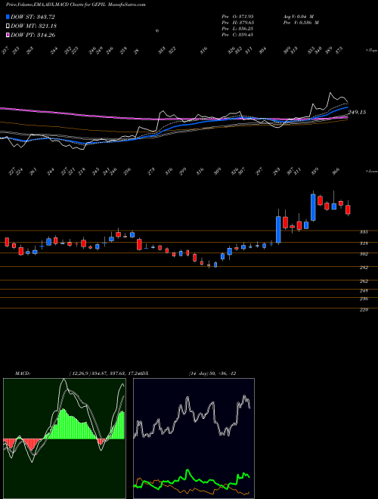Screen dimensions: 378x499
Task: Click the ADX (14 day) values text
Action: point(212,373)
